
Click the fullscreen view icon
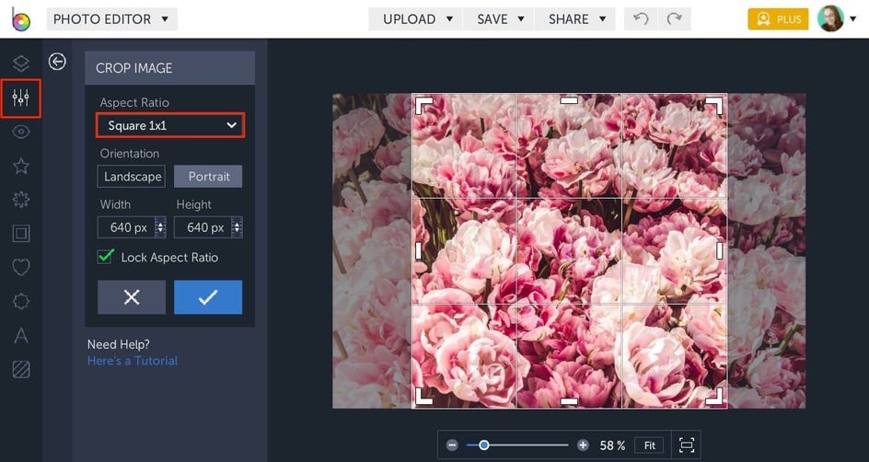(x=687, y=445)
